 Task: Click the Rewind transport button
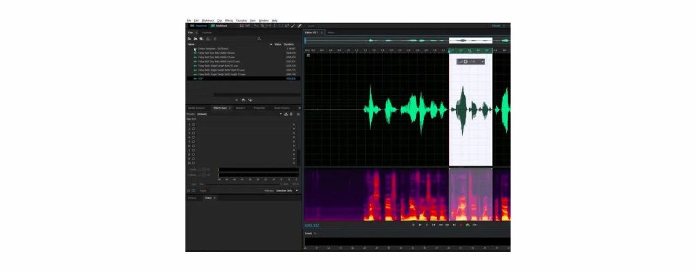click(440, 225)
